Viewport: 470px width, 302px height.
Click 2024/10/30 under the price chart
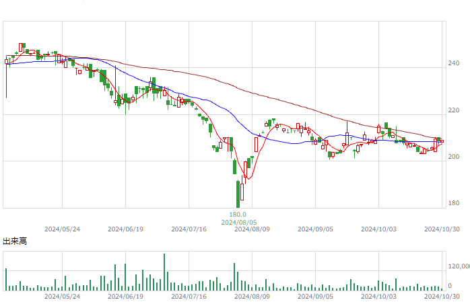click(x=442, y=229)
